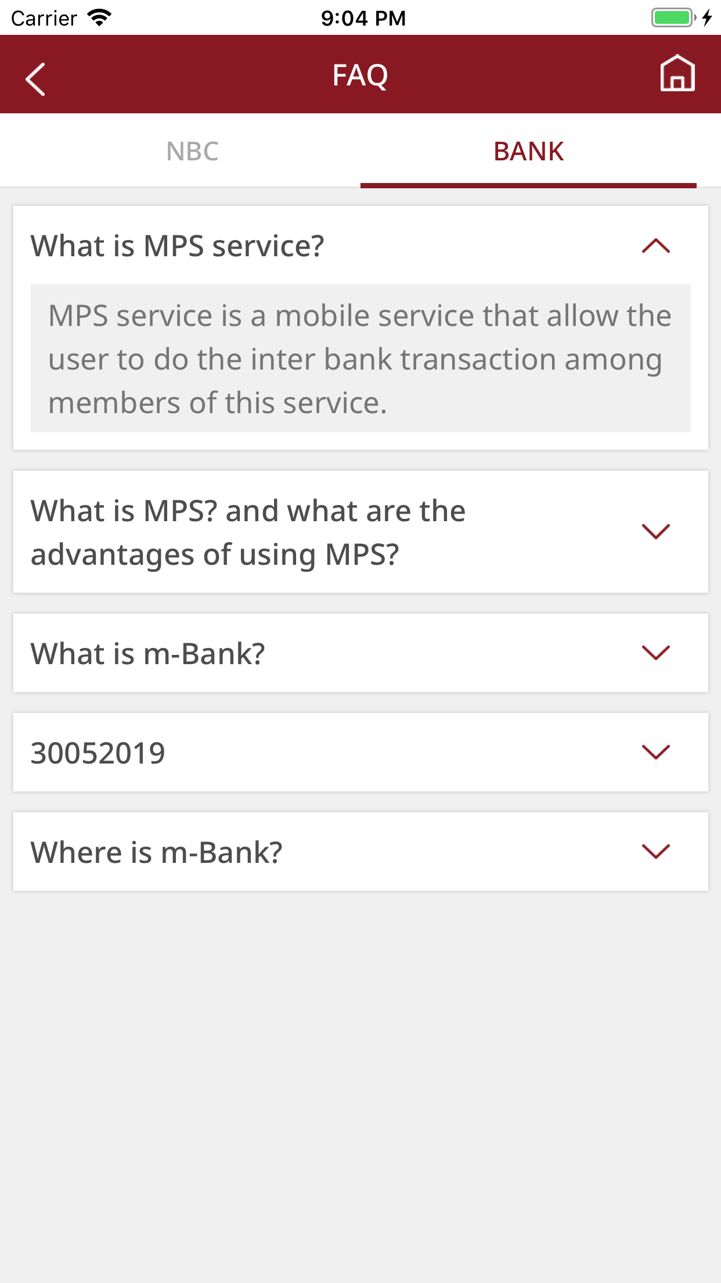Screen dimensions: 721x1283
Task: Tap the "Where is m-Bank?" question title
Action: tap(157, 852)
